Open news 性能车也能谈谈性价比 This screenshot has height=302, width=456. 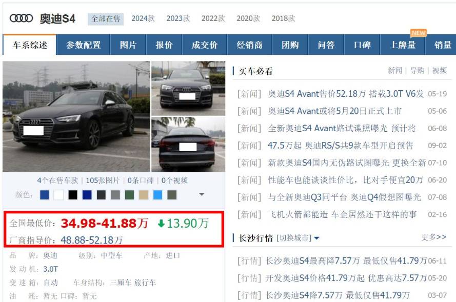[346, 180]
